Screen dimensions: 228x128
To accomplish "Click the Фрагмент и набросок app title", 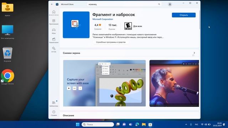I will point(114,15).
